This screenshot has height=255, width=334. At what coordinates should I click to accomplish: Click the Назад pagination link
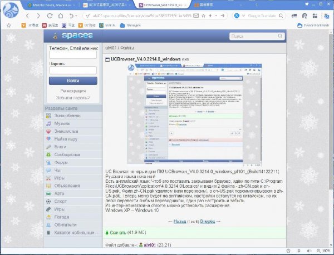(x=180, y=222)
